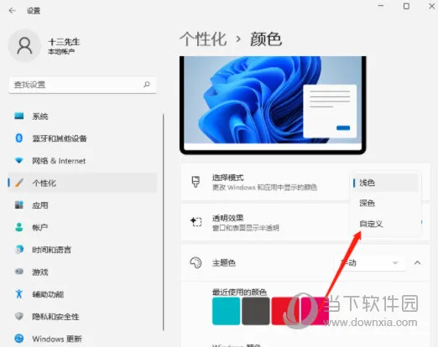Select 浅色 in the mode dropdown
Image resolution: width=438 pixels, height=347 pixels.
[x=385, y=183]
